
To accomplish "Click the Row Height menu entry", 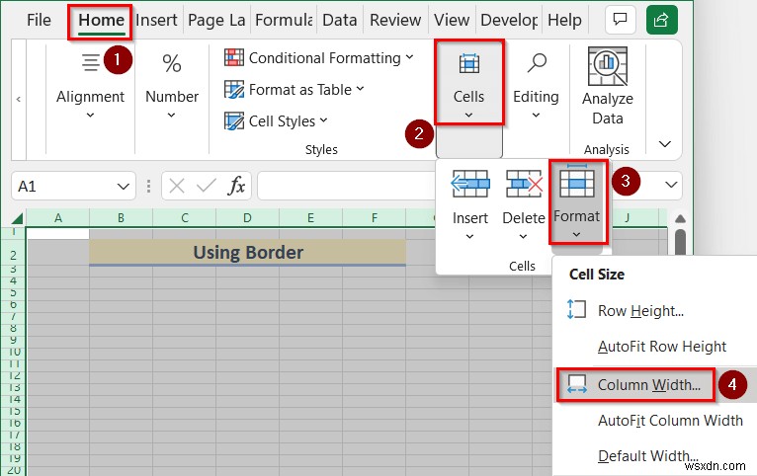I will 640,311.
